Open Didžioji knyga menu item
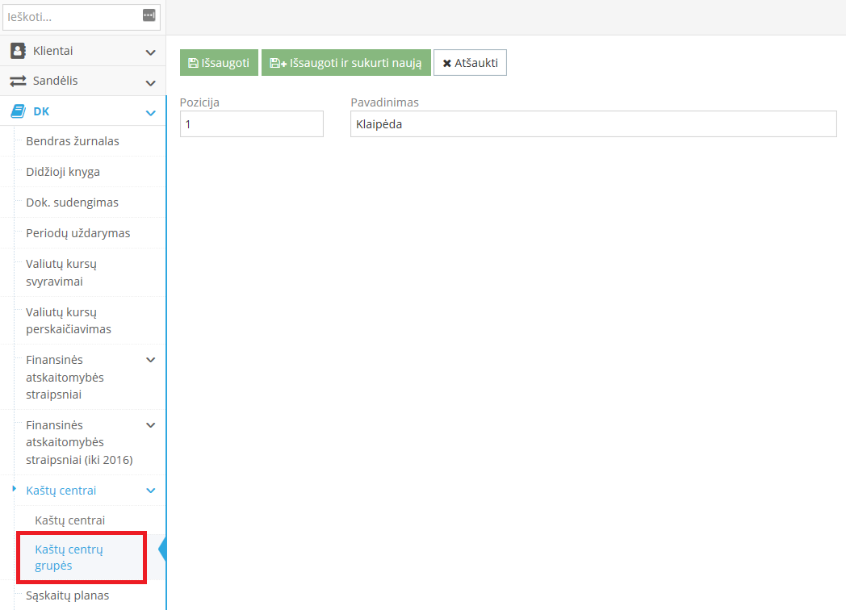 point(63,172)
